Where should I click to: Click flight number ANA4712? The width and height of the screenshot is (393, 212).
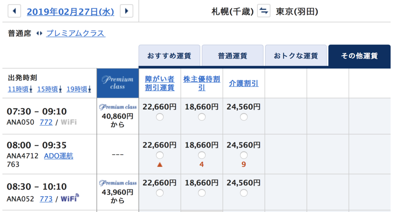23,156
